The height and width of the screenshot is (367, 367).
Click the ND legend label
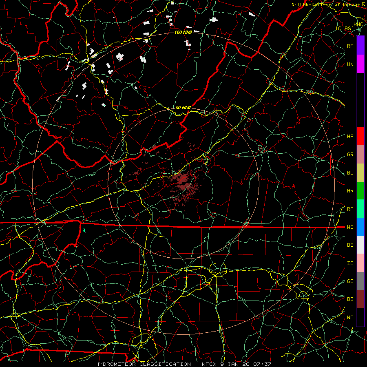click(x=350, y=318)
